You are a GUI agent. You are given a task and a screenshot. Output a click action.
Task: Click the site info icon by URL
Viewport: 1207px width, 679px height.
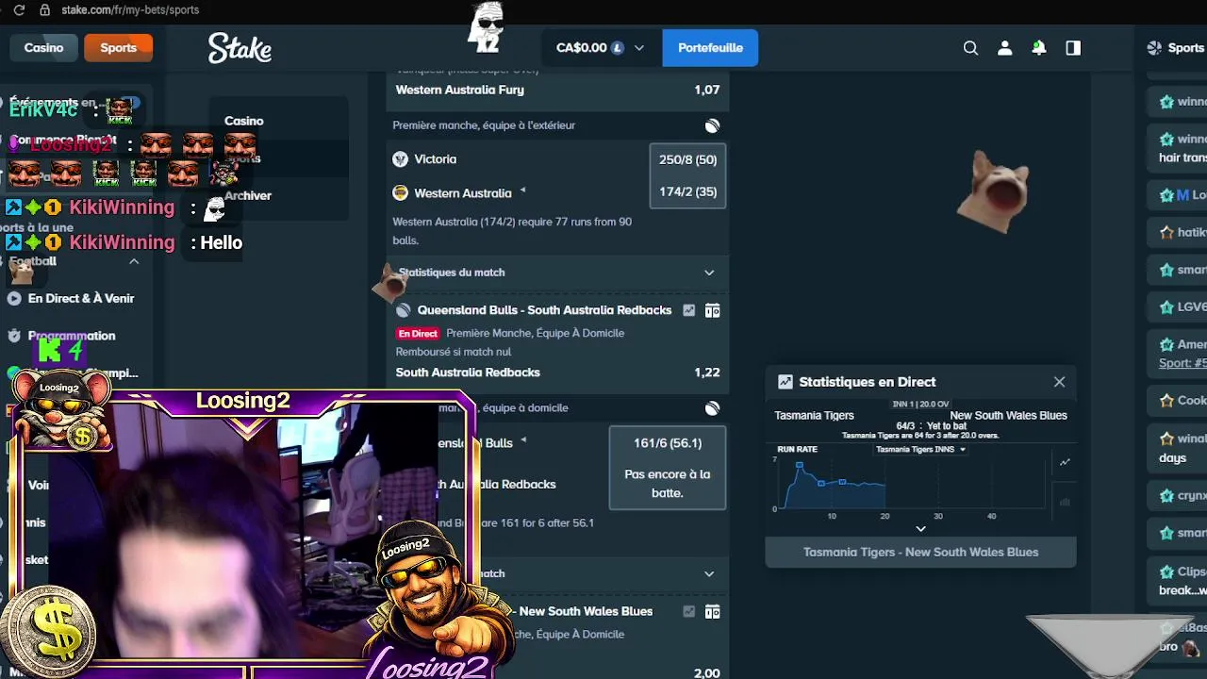click(44, 9)
